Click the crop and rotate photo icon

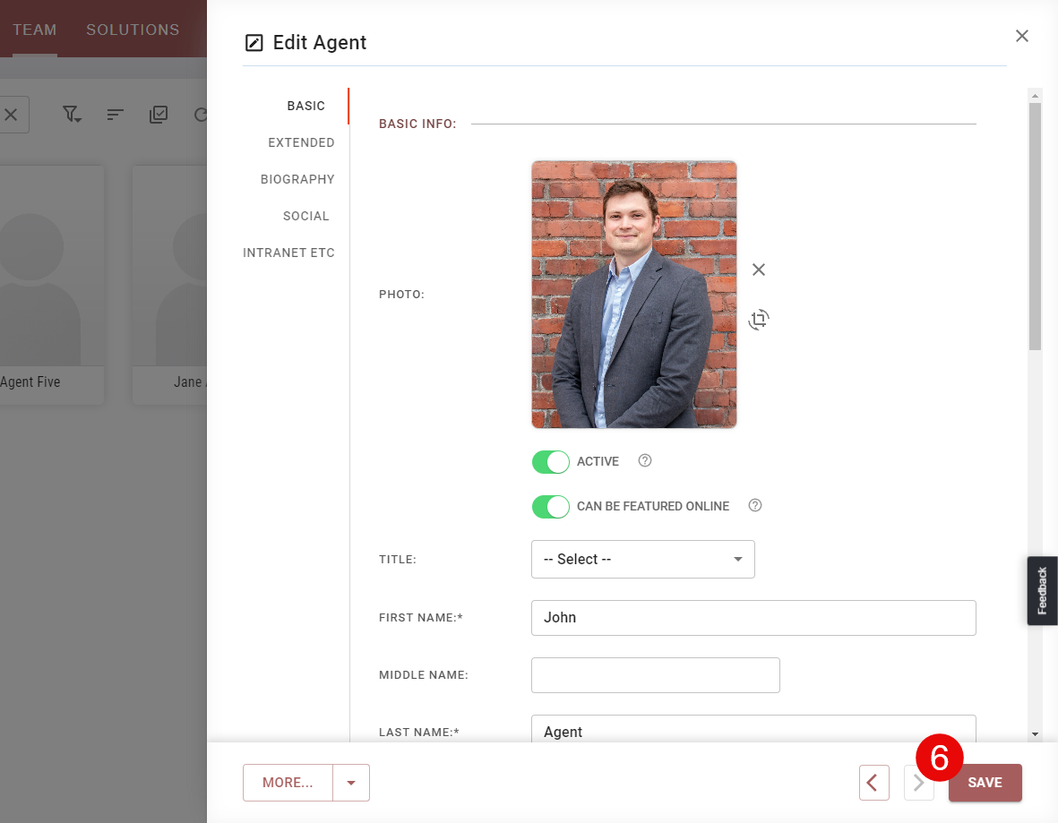[759, 319]
